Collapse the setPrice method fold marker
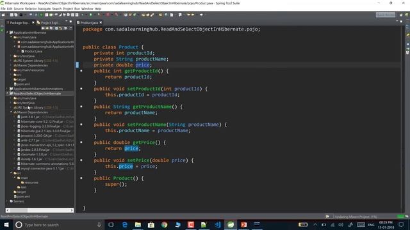 click(81, 160)
